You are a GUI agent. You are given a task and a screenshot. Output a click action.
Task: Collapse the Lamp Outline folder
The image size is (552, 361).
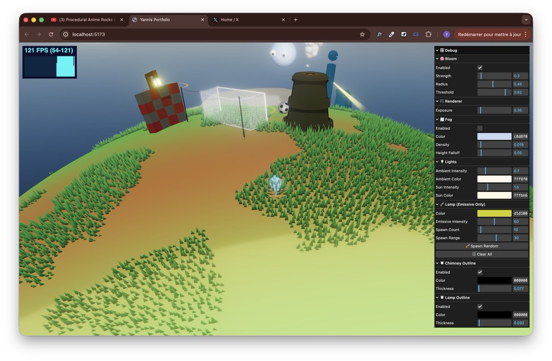point(482,298)
